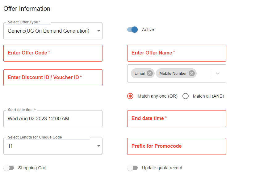Click the Generic(UC On Demand Generation) value
The height and width of the screenshot is (181, 255).
(x=48, y=31)
